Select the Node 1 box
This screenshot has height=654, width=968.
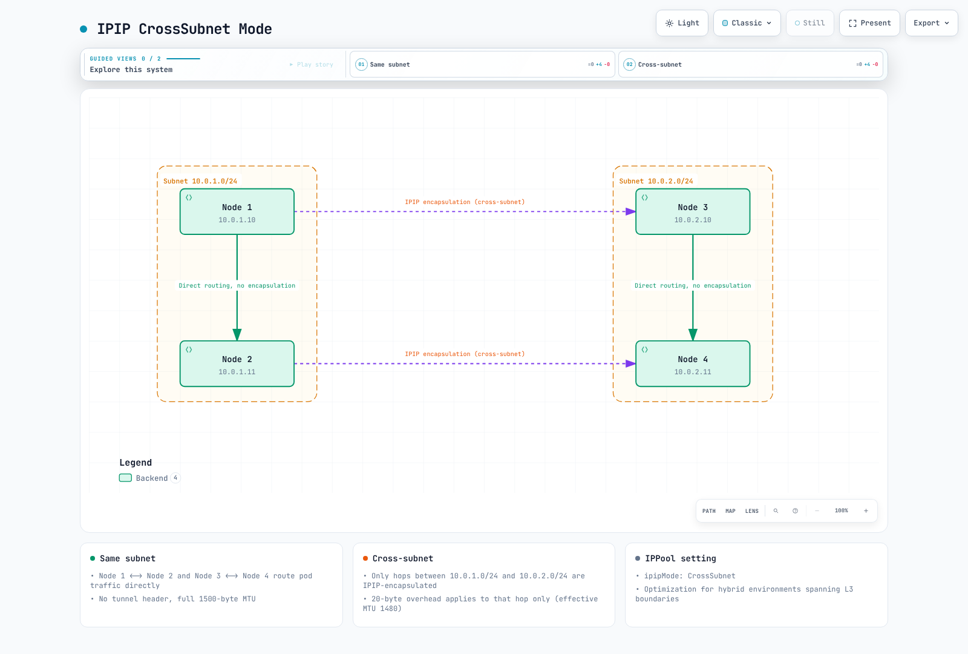[x=237, y=212]
